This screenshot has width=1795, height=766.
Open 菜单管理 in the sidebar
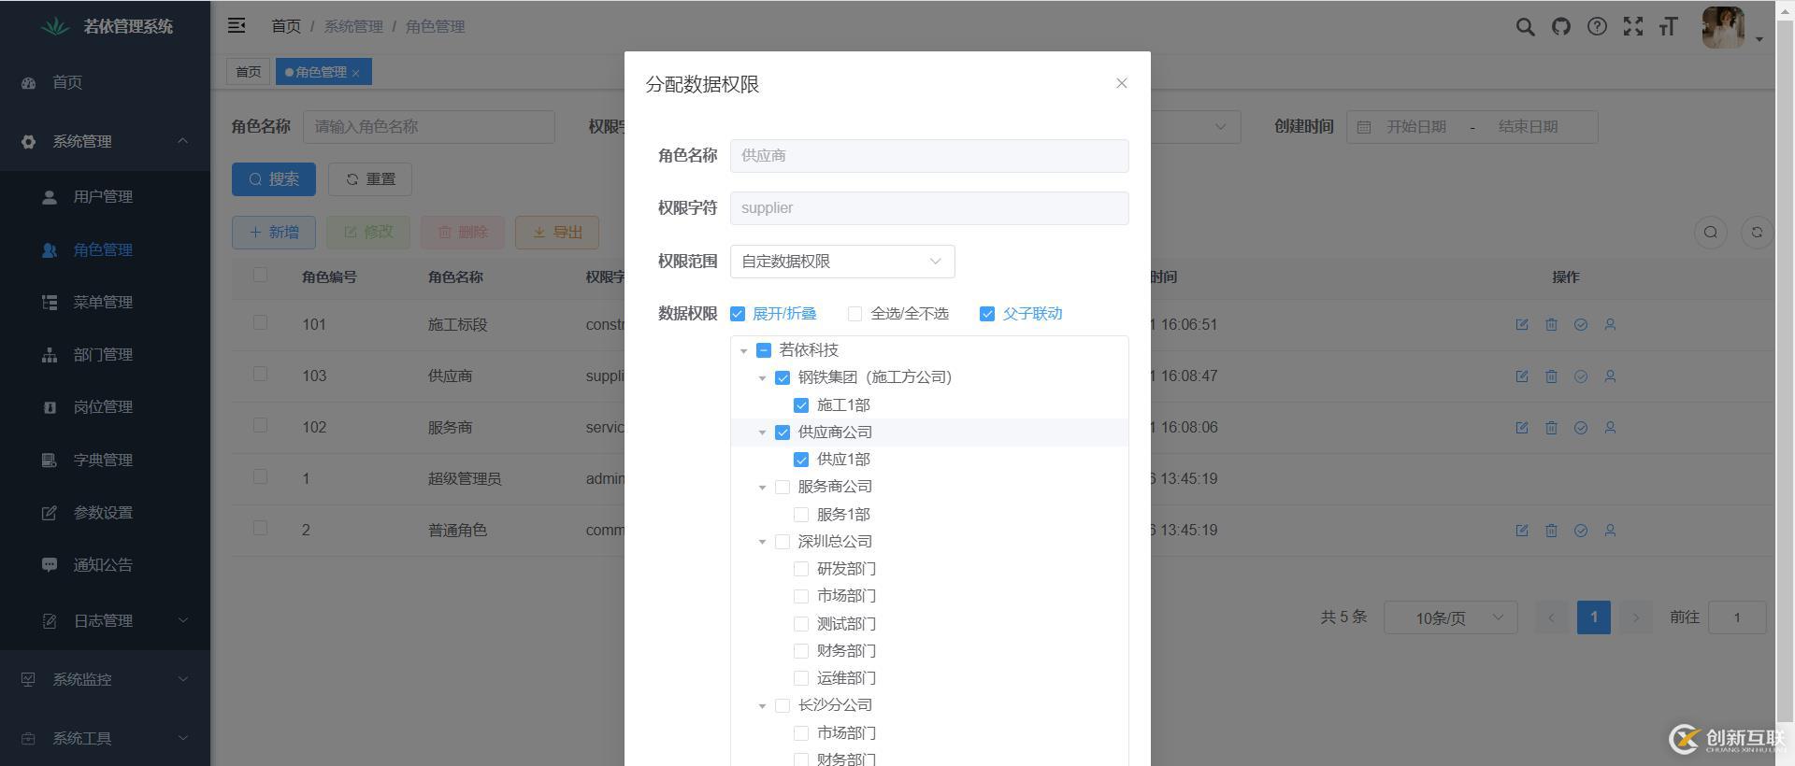pos(105,302)
